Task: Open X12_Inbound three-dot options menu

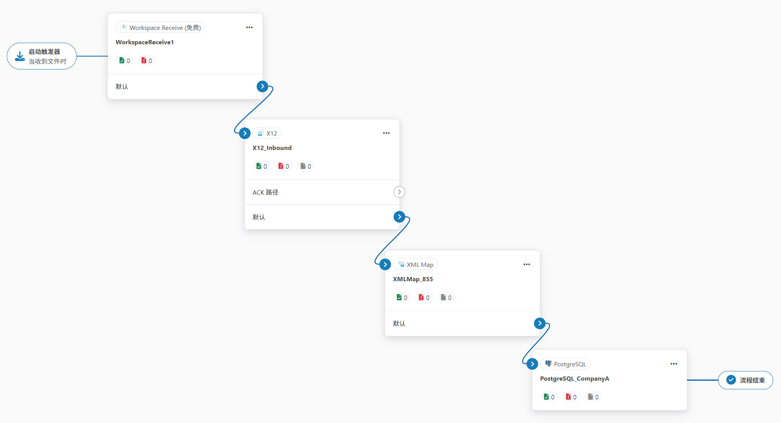Action: pos(386,133)
